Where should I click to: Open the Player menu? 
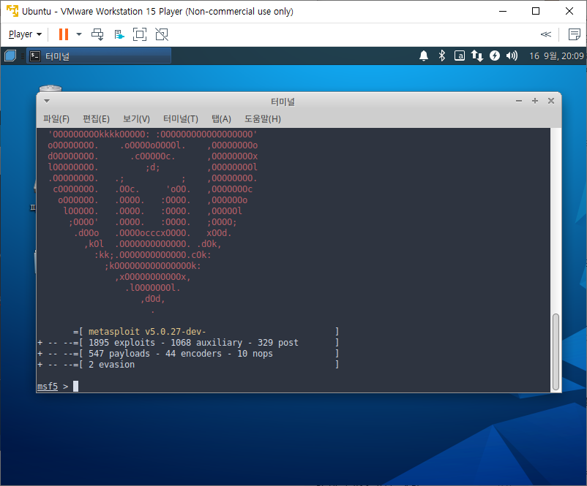[25, 34]
